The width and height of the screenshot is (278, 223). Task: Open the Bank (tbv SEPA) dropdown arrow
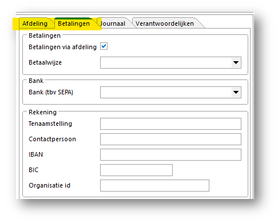236,92
